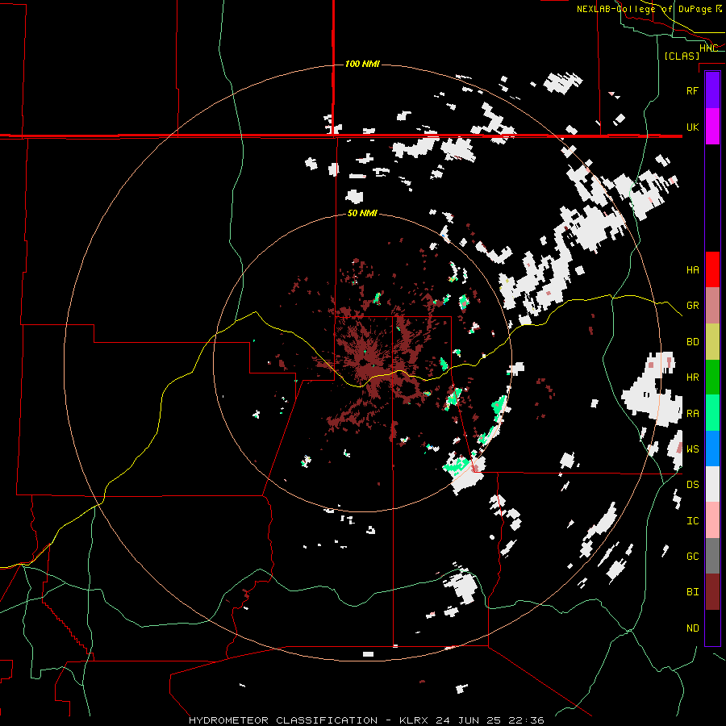The image size is (726, 726).
Task: Click the RF legend label
Action: click(x=692, y=90)
